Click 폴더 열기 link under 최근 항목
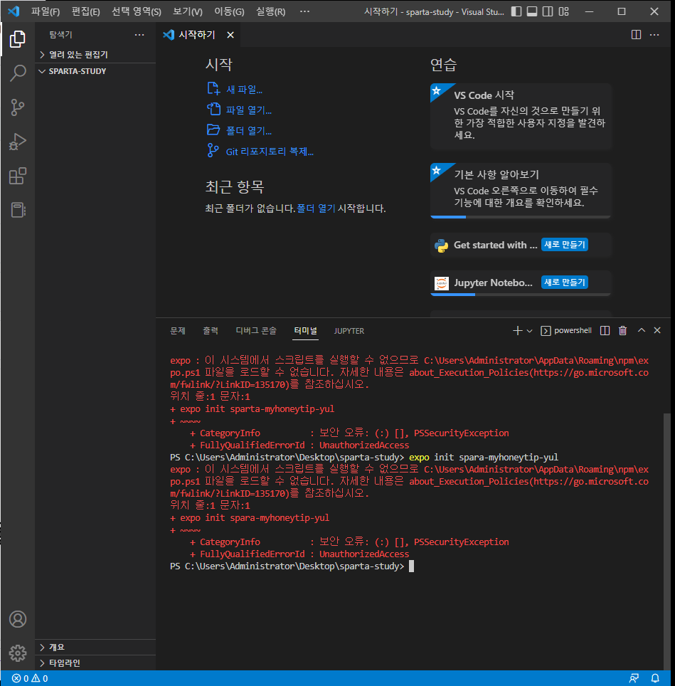 (316, 209)
